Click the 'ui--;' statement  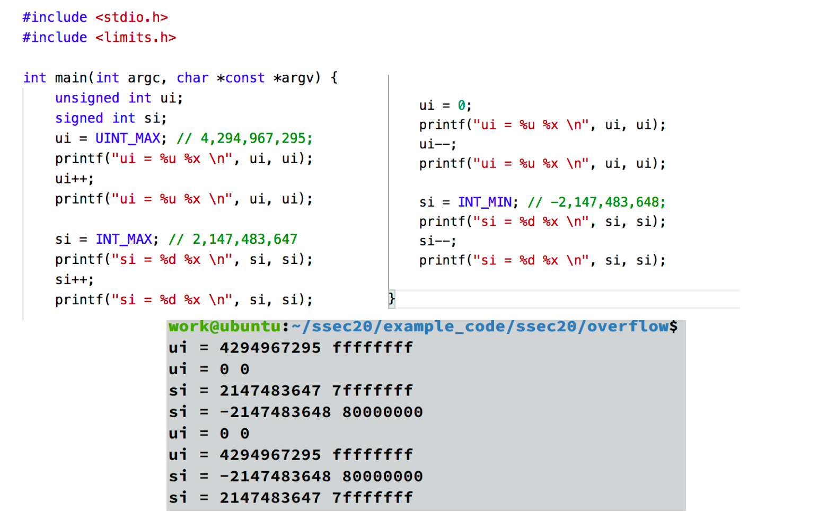click(x=437, y=144)
